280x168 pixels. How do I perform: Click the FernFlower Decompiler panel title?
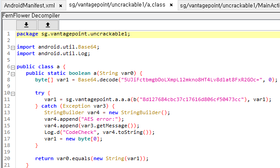click(x=31, y=16)
